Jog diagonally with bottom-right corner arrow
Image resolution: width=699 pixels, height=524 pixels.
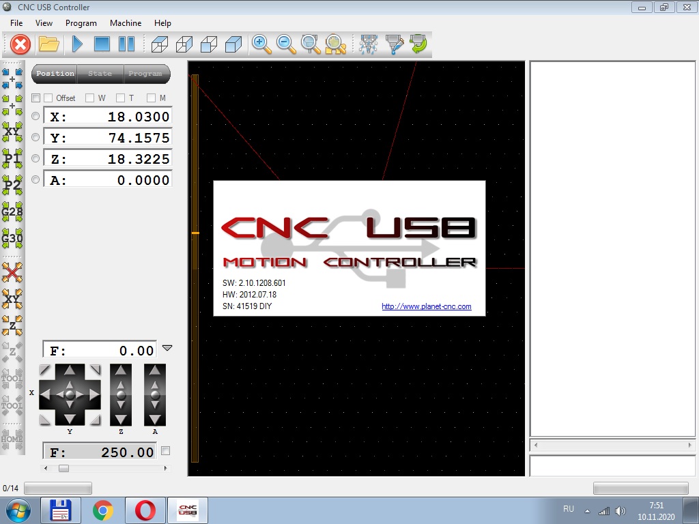(x=95, y=420)
